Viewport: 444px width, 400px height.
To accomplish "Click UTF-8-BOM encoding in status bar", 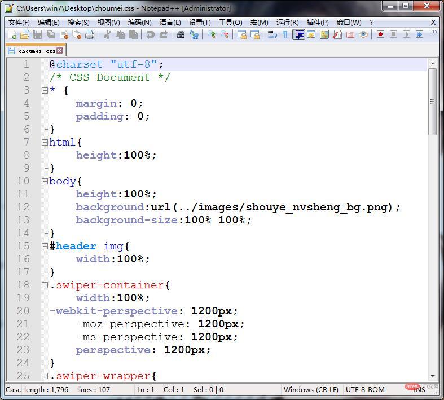I will [x=365, y=390].
